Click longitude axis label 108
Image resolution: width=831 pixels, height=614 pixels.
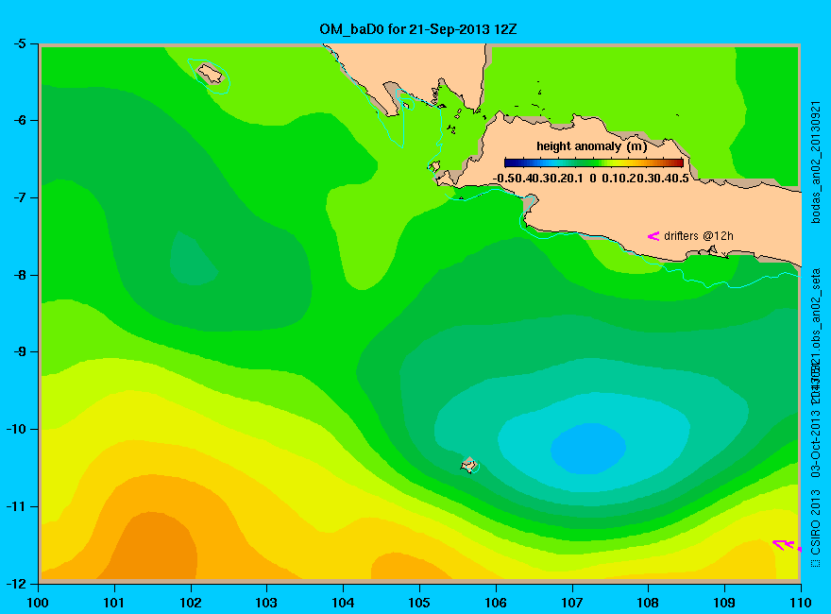coord(648,603)
